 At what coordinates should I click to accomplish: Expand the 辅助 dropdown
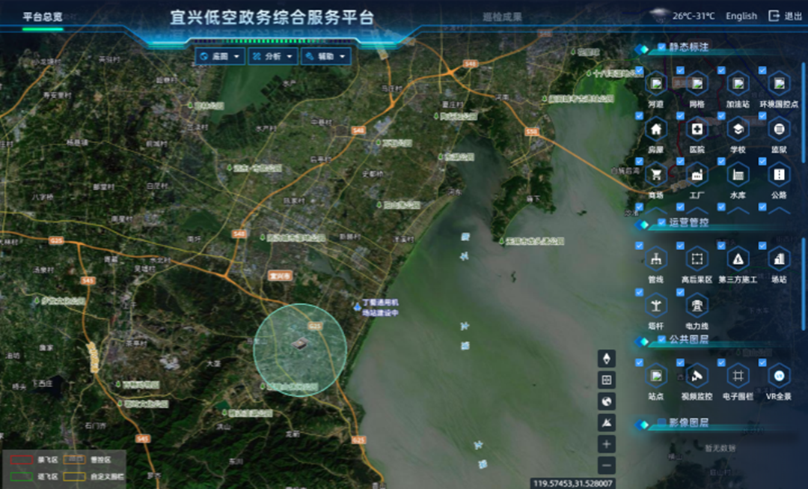[x=326, y=56]
